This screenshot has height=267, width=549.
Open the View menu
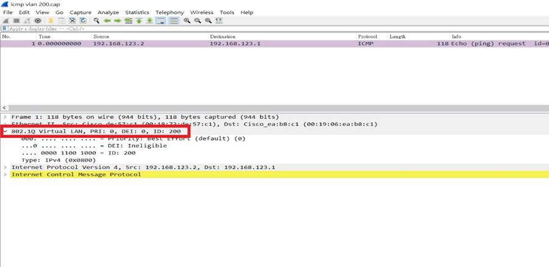coord(42,12)
